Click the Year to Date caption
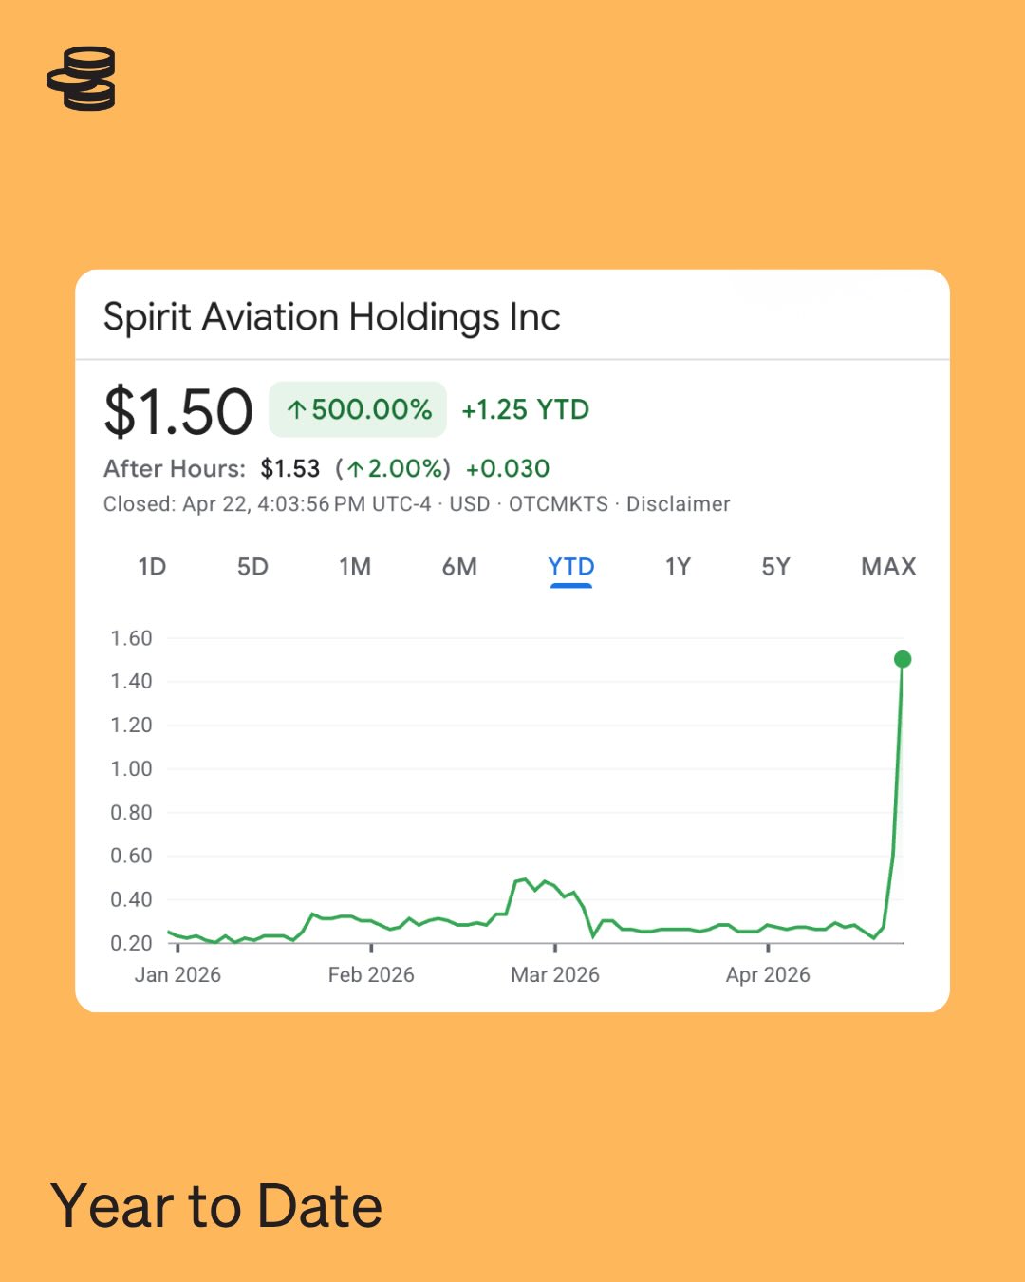 point(216,1206)
